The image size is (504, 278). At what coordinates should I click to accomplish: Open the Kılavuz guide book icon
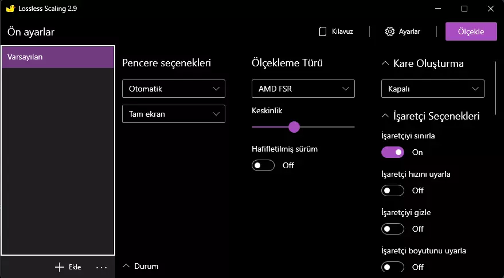(322, 31)
